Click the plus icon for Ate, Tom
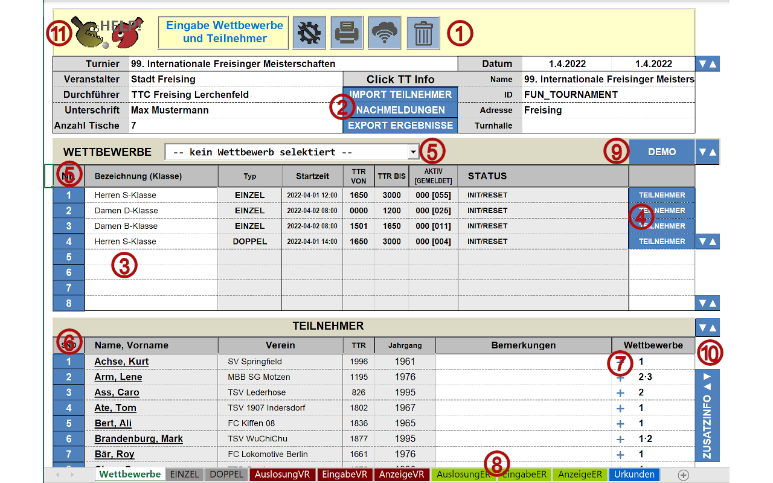Viewport: 773px width, 483px height. pyautogui.click(x=620, y=408)
